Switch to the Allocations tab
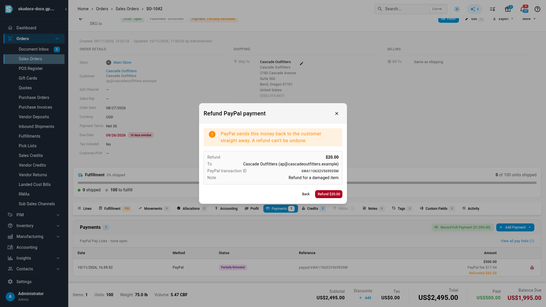This screenshot has width=546, height=307. tap(192, 209)
